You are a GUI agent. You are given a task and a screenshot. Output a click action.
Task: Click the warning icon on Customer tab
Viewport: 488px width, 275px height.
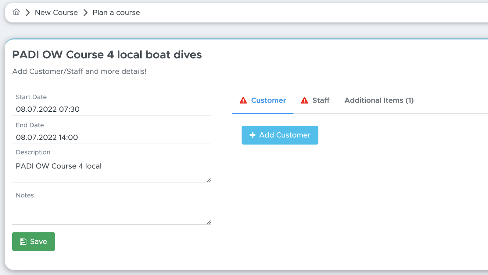[x=243, y=100]
